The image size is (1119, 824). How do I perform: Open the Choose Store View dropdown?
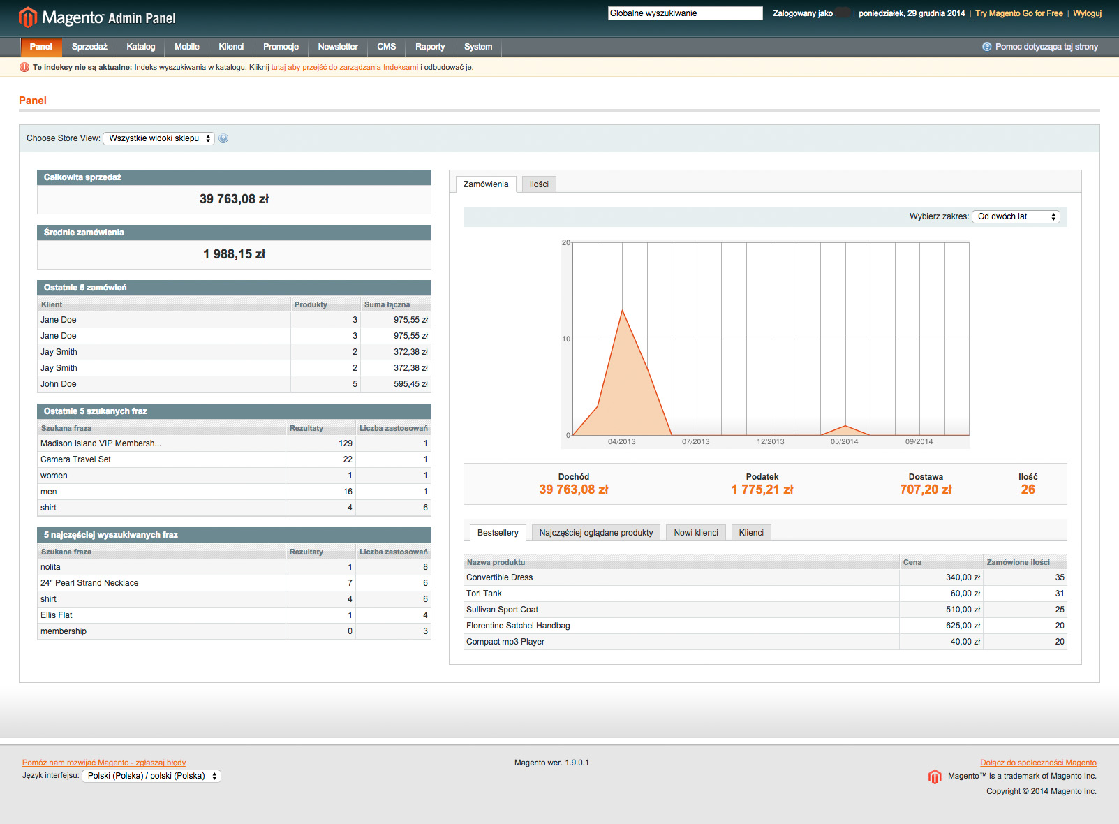click(158, 138)
